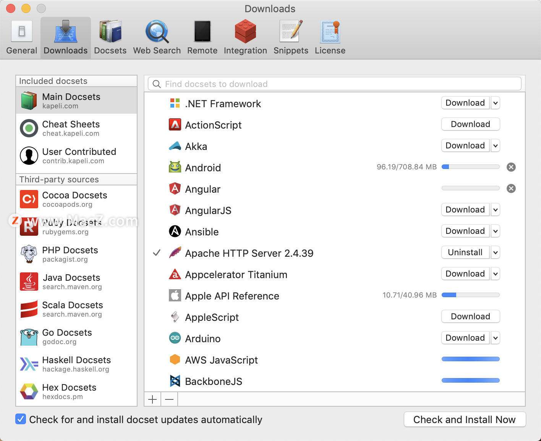The height and width of the screenshot is (441, 541).
Task: Expand Ansible download version dropdown
Action: [x=495, y=231]
